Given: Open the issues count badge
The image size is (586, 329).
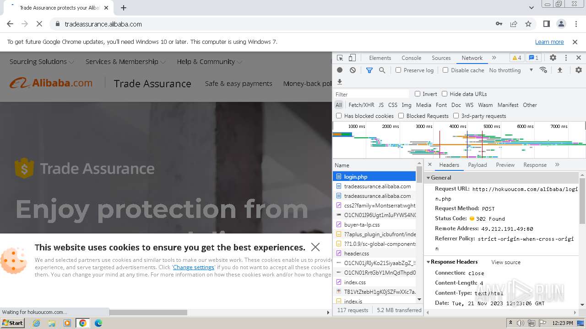Looking at the screenshot, I should pos(533,58).
